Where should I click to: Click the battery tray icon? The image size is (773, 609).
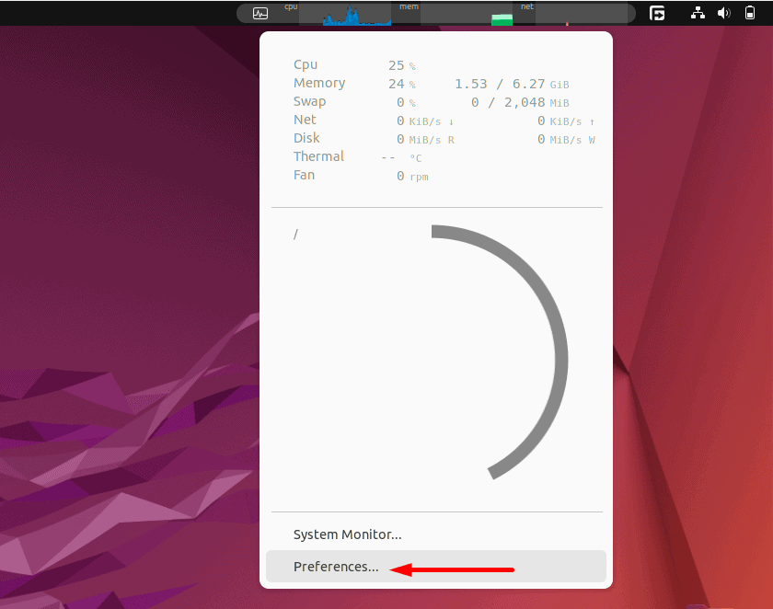pyautogui.click(x=750, y=13)
